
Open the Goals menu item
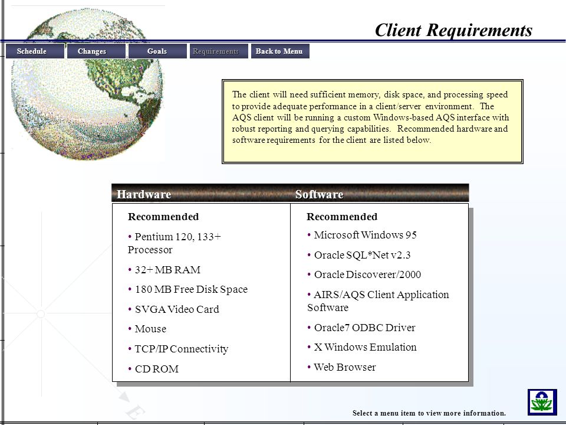[x=158, y=51]
